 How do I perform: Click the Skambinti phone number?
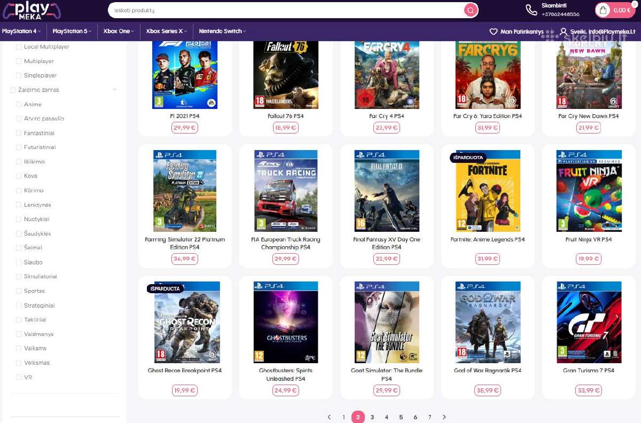560,14
